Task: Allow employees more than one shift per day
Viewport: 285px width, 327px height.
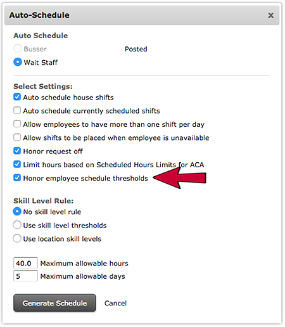Action: (17, 124)
